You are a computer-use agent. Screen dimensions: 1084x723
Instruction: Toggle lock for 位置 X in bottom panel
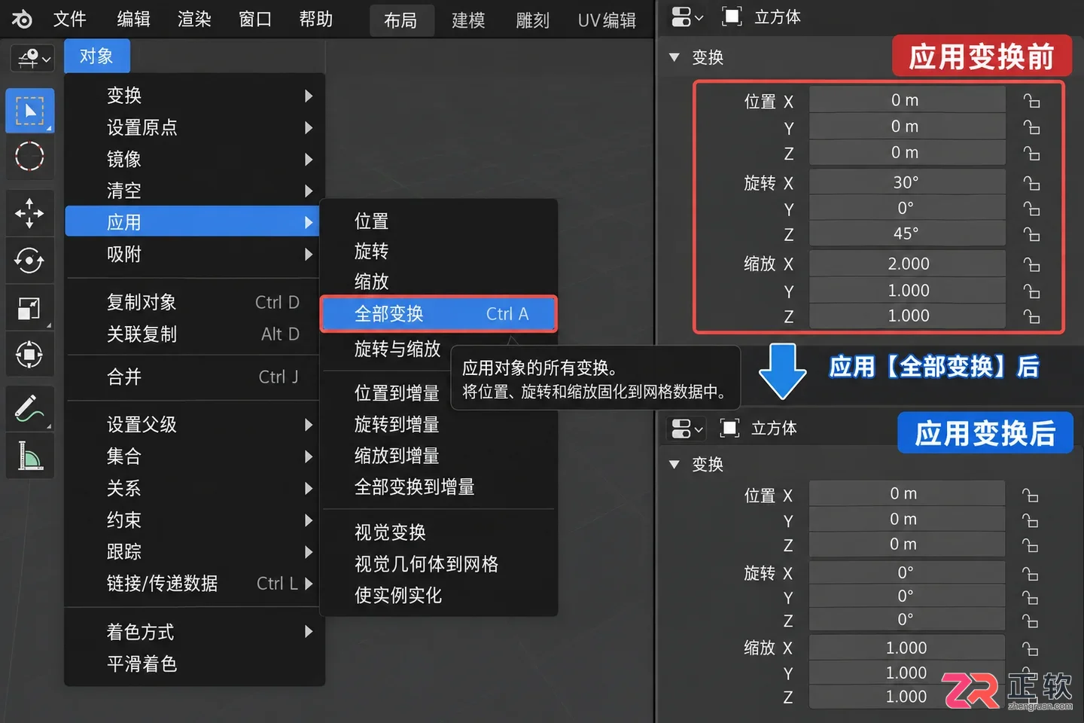pos(1030,495)
